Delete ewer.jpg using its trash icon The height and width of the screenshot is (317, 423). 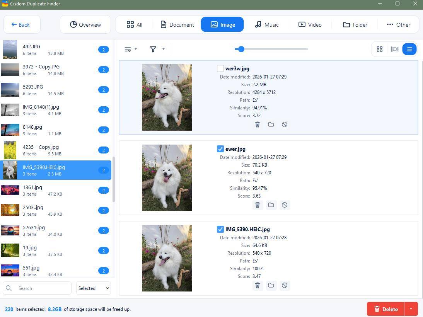[x=258, y=205]
